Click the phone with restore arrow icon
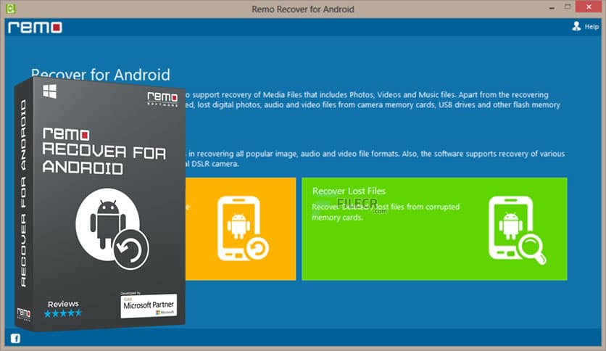The image size is (606, 351). point(243,228)
